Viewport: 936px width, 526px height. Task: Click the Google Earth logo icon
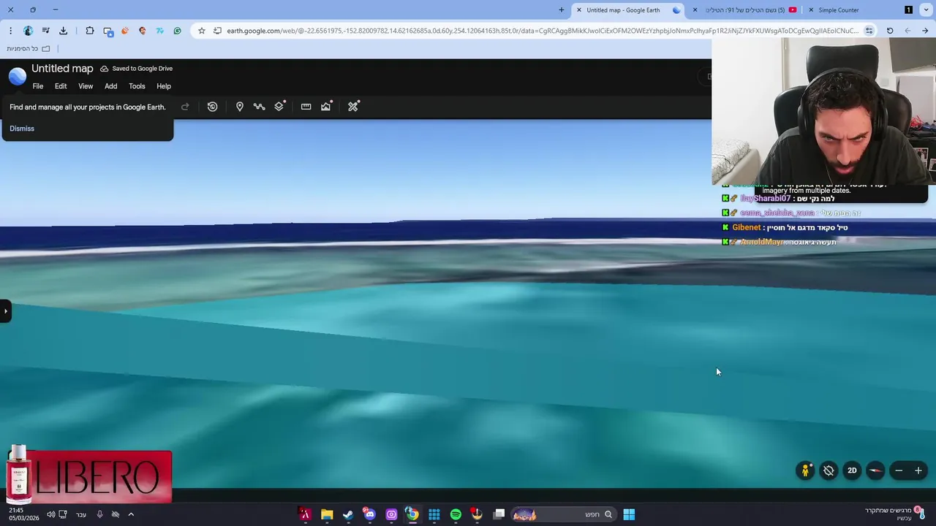[17, 75]
